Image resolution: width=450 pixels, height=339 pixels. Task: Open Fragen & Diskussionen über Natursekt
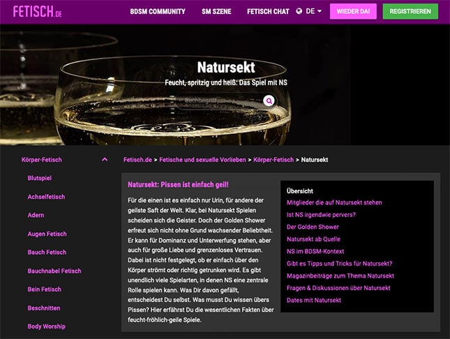click(338, 288)
